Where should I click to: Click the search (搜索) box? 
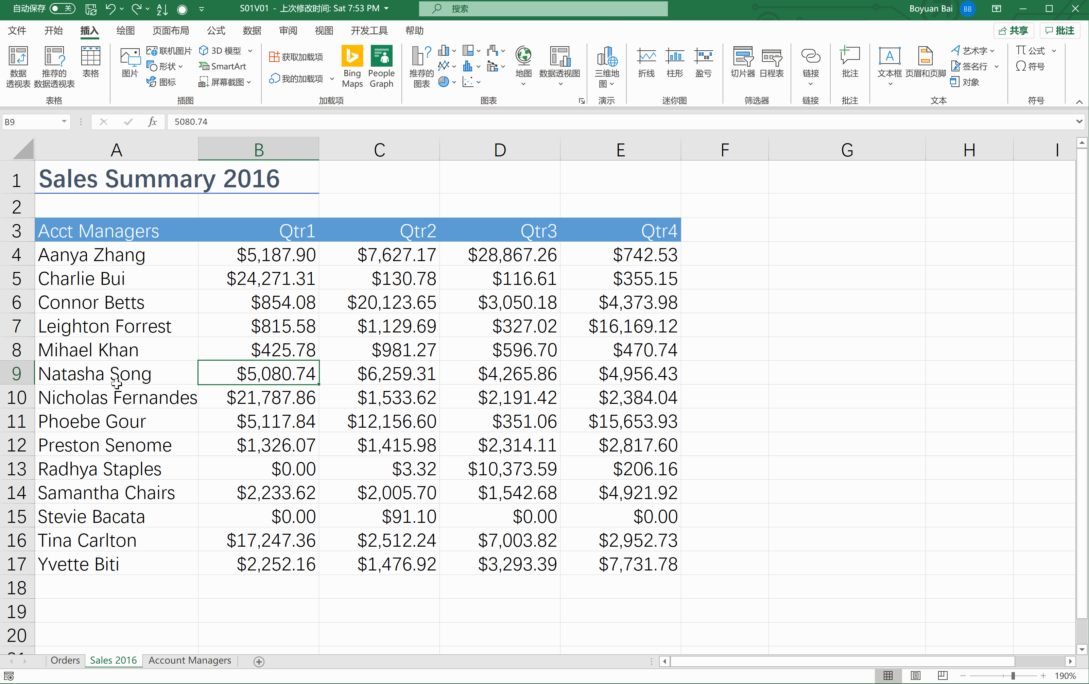(543, 8)
